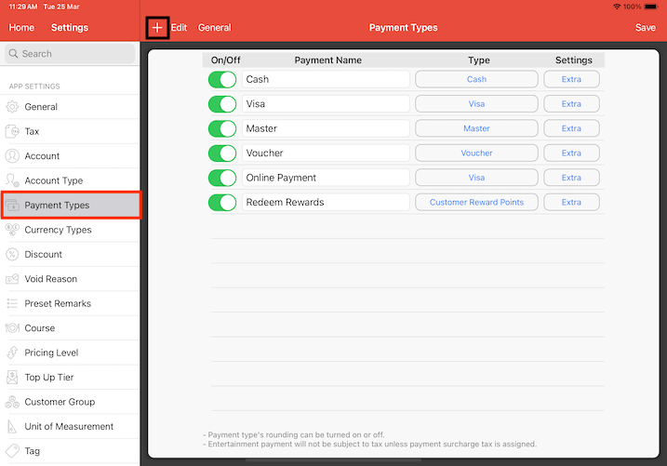This screenshot has width=667, height=466.
Task: Open type selector for Online Payment row
Action: click(476, 178)
